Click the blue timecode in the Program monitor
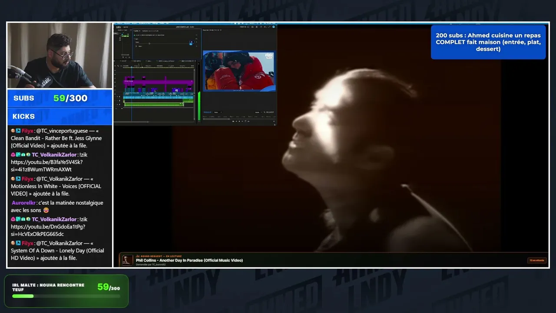Image resolution: width=556 pixels, height=313 pixels. 207,112
